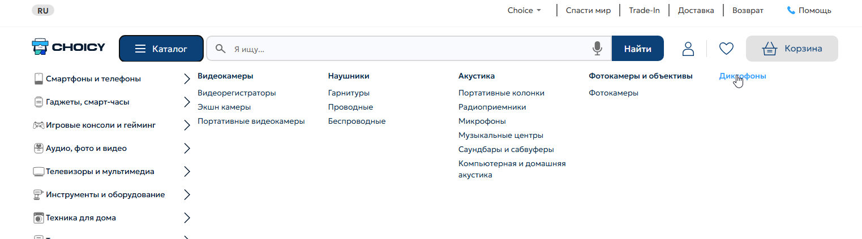Open the Choice dropdown in top bar
Screen dimensions: 862x239
525,10
